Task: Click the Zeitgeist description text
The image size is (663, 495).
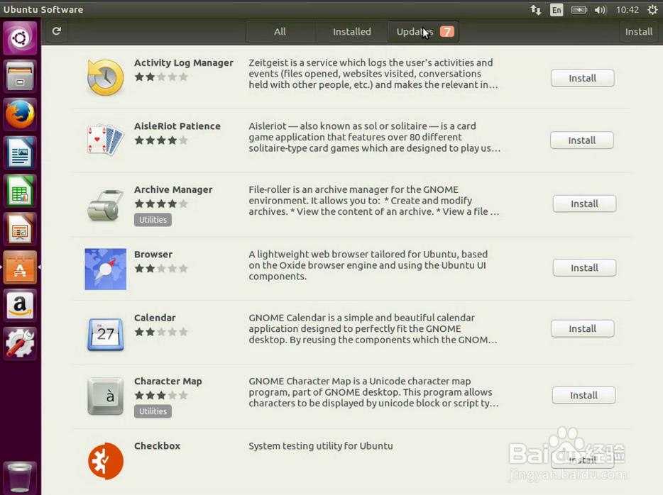Action: point(373,74)
